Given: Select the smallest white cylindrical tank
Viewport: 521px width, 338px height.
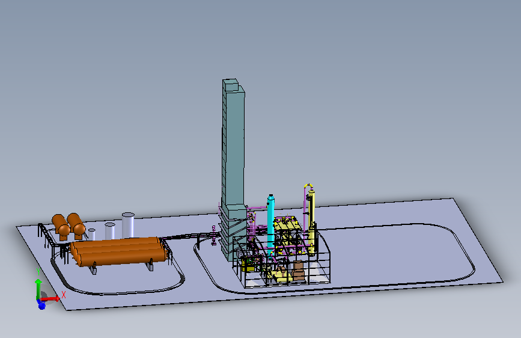Looking at the screenshot, I should point(92,234).
